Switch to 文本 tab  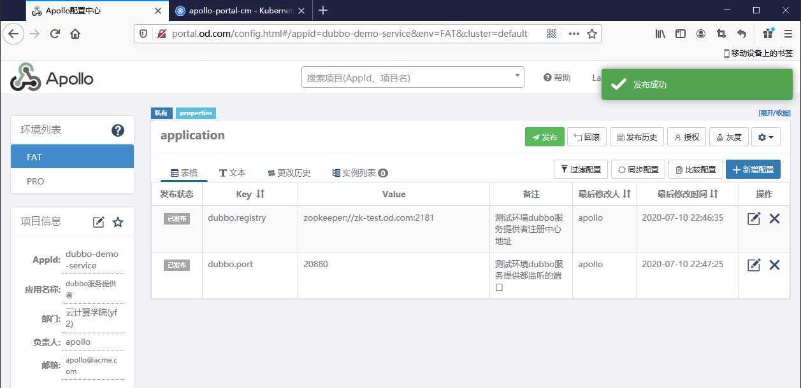[x=233, y=172]
